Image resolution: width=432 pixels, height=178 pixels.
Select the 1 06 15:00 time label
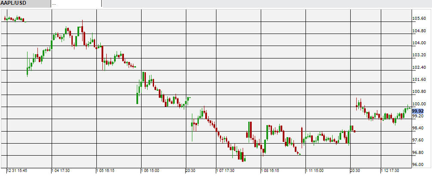(x=150, y=171)
